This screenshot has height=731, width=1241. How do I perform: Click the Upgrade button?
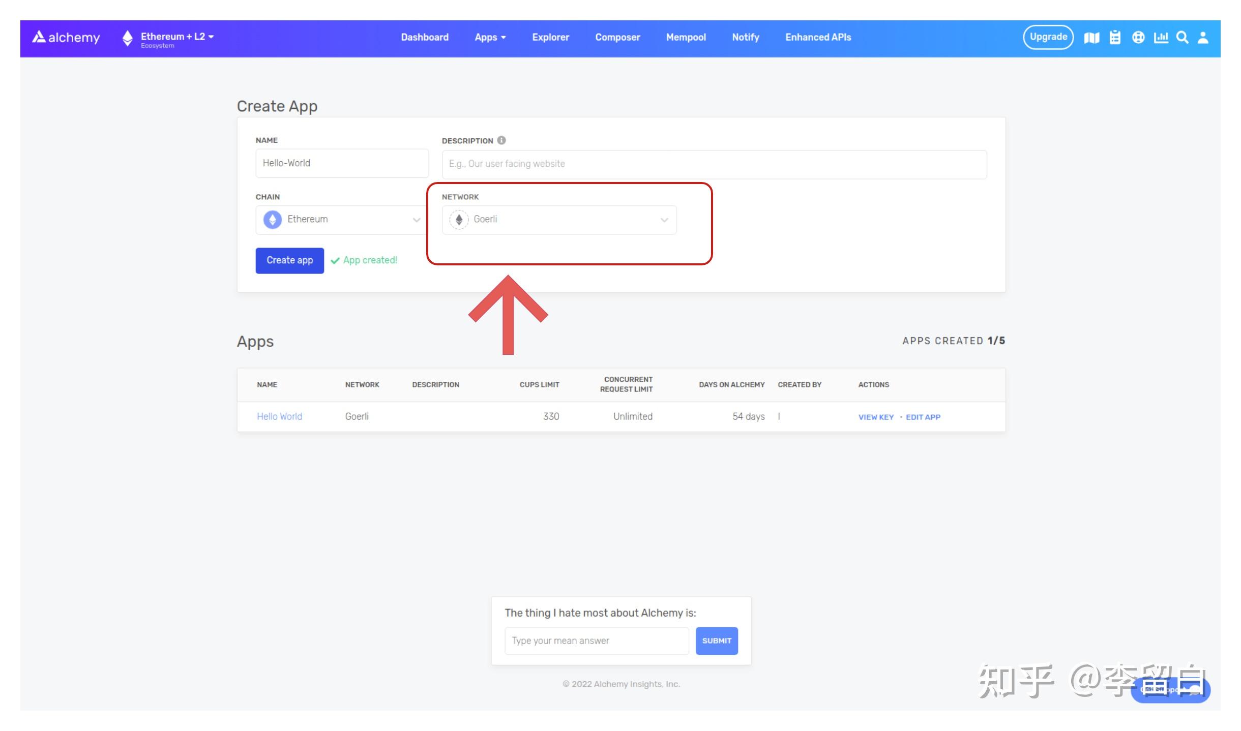[1048, 37]
